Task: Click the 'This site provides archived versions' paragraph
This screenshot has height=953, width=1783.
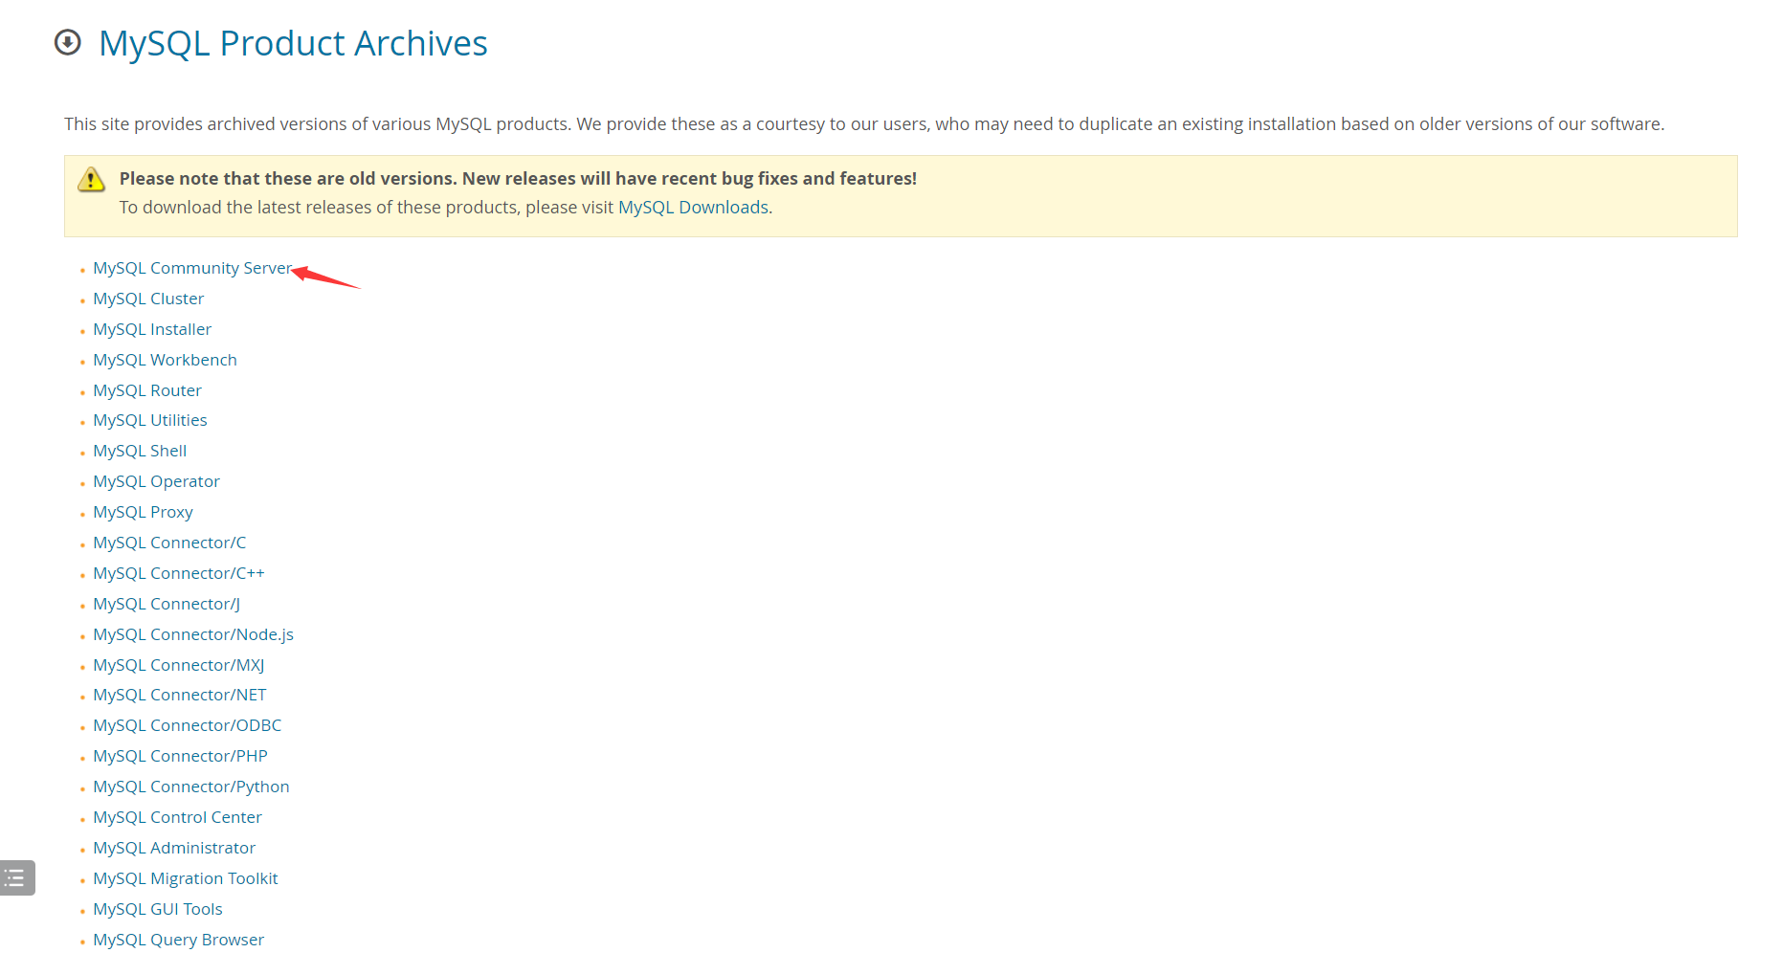Action: tap(864, 124)
